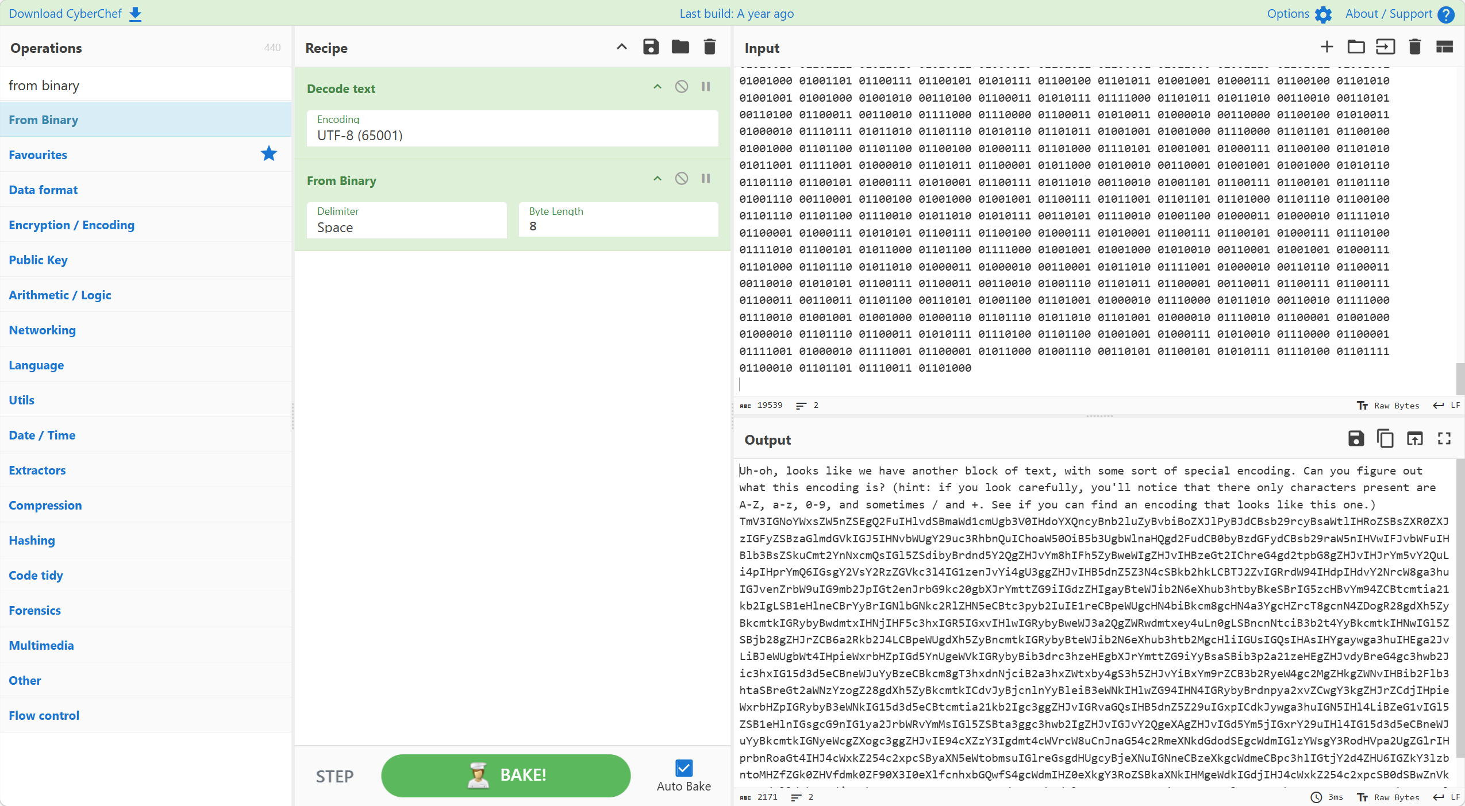Image resolution: width=1465 pixels, height=806 pixels.
Task: Click the operations search field
Action: pos(145,86)
